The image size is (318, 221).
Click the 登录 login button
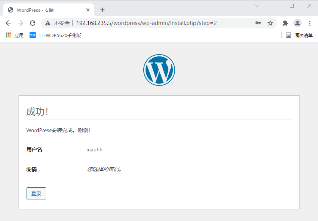[36, 193]
